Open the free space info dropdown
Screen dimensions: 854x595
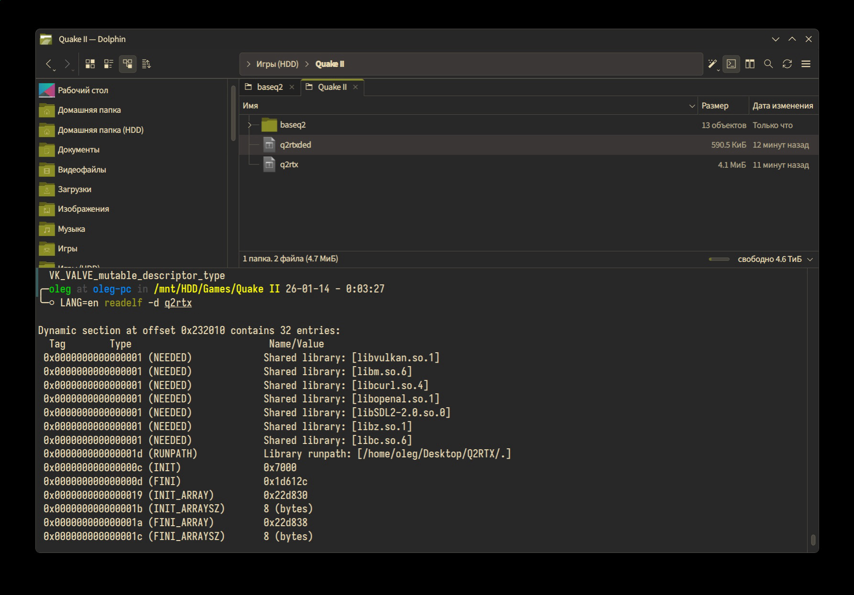tap(810, 259)
